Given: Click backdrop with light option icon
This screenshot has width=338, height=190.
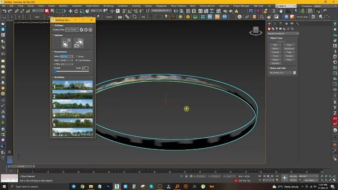Looking at the screenshot, I should [x=67, y=43].
